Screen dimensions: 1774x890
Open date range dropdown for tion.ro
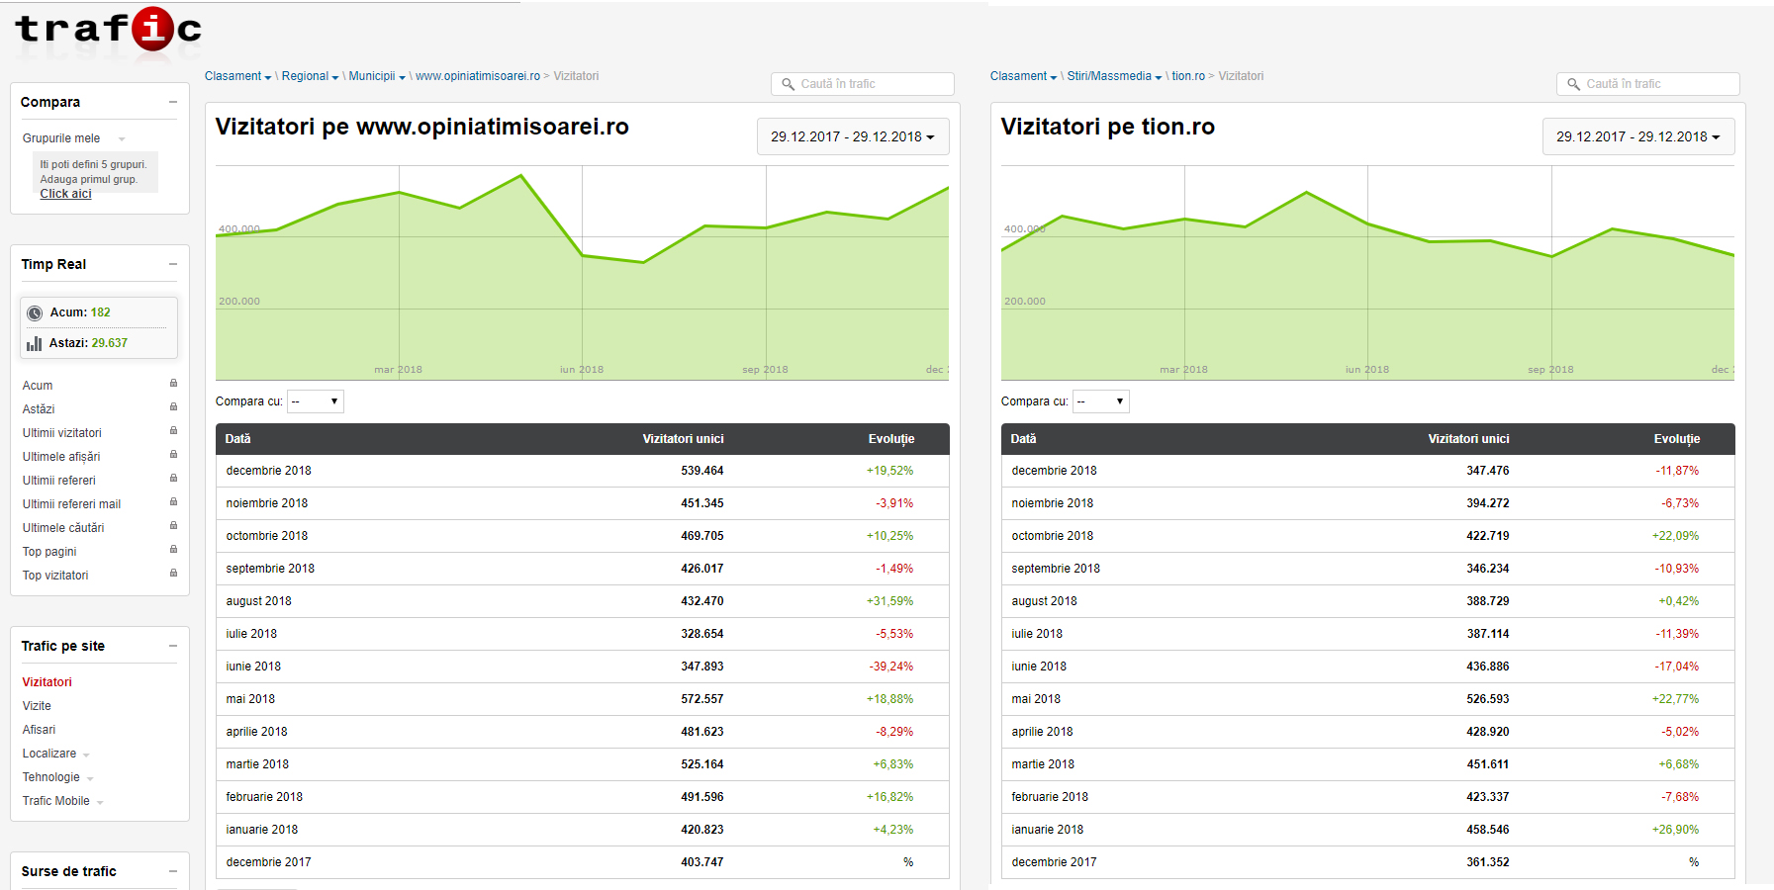[x=1638, y=136]
